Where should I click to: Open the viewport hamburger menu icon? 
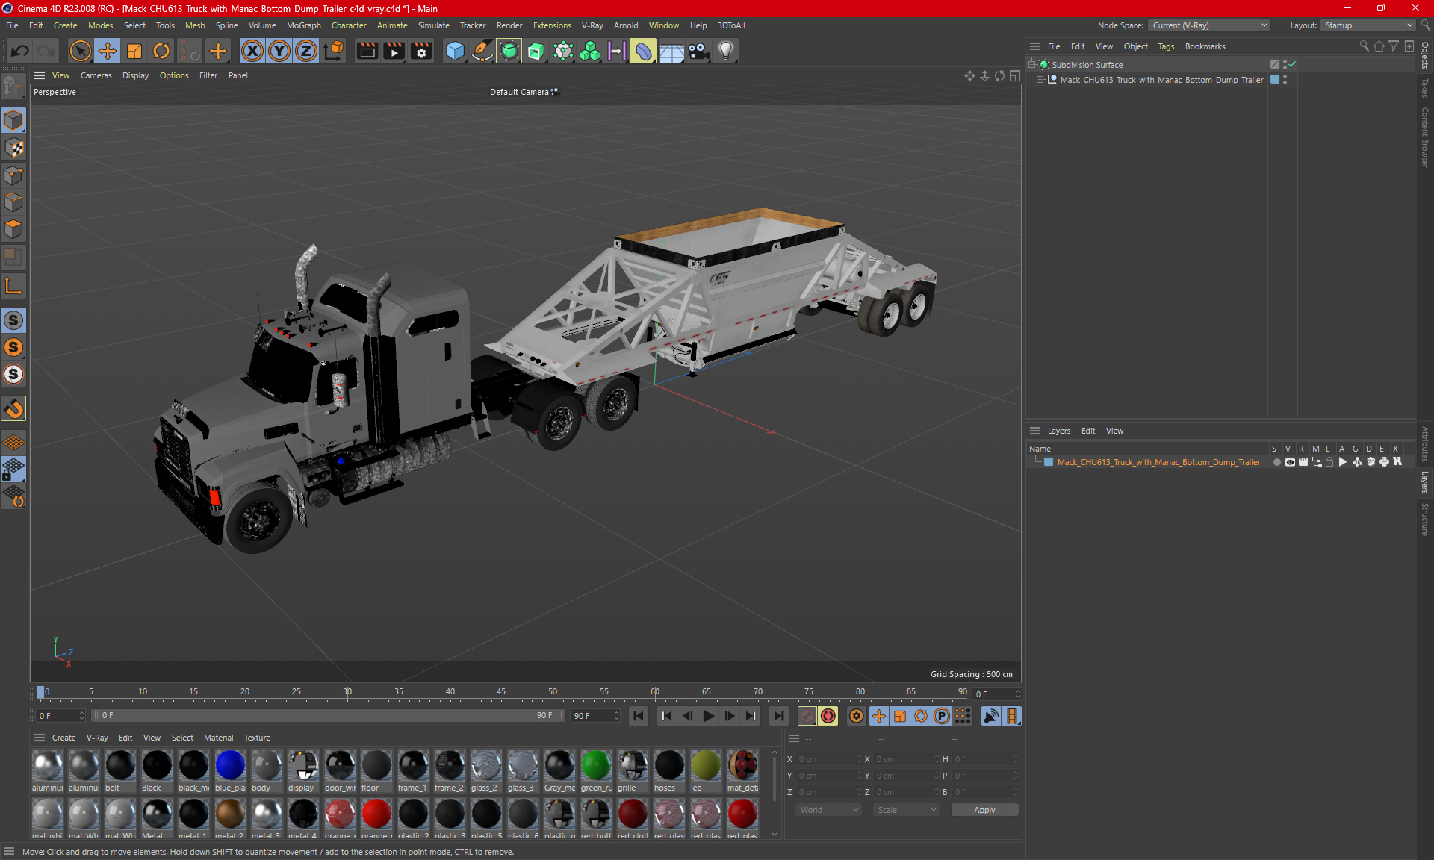40,75
